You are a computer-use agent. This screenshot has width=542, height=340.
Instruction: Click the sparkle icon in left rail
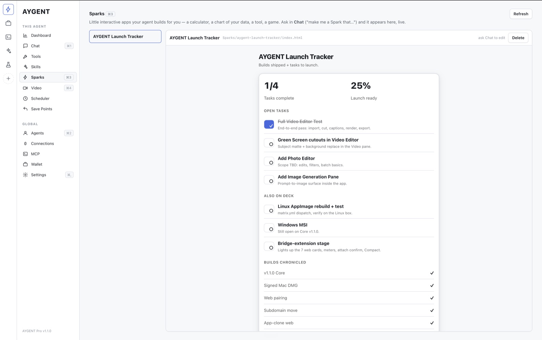click(x=8, y=51)
